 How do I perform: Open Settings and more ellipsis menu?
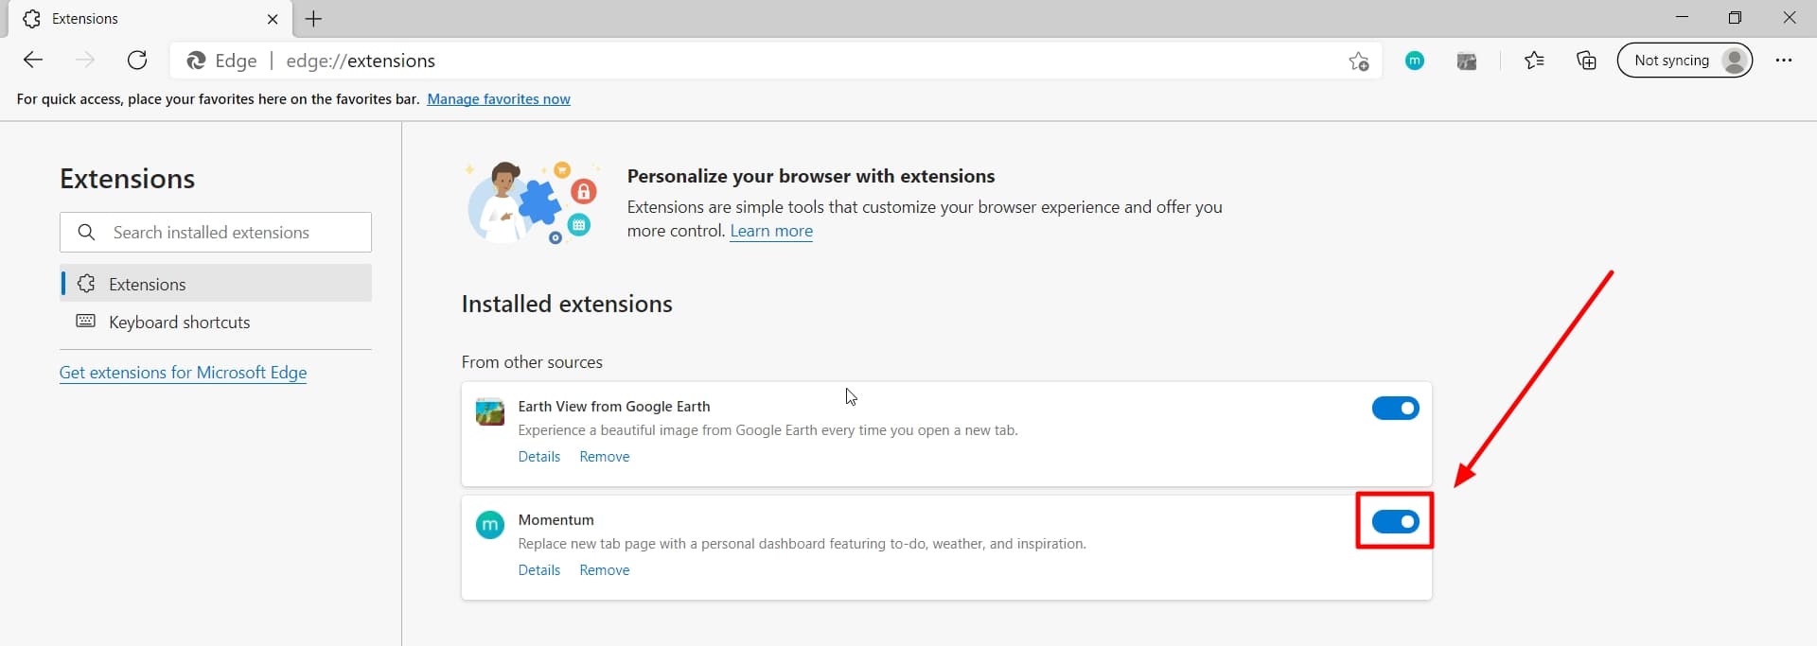(x=1784, y=61)
